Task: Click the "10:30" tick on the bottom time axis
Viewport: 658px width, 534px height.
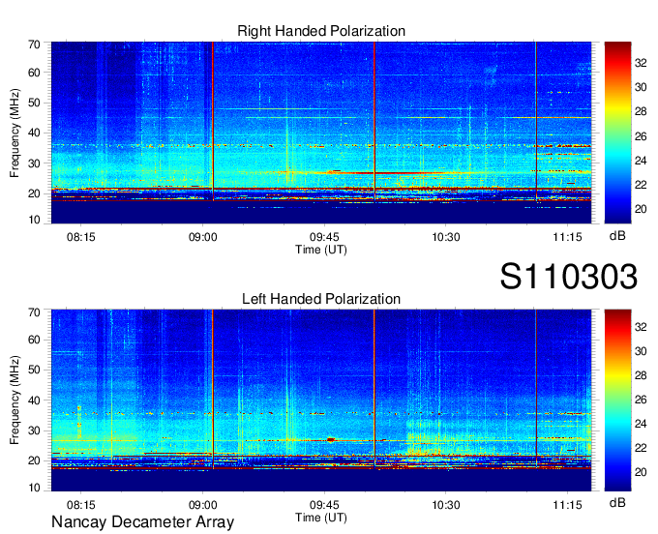Action: pyautogui.click(x=446, y=505)
